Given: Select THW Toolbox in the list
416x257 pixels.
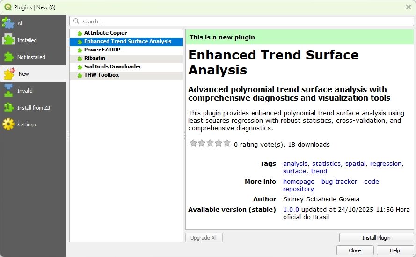Looking at the screenshot, I should tap(126, 75).
